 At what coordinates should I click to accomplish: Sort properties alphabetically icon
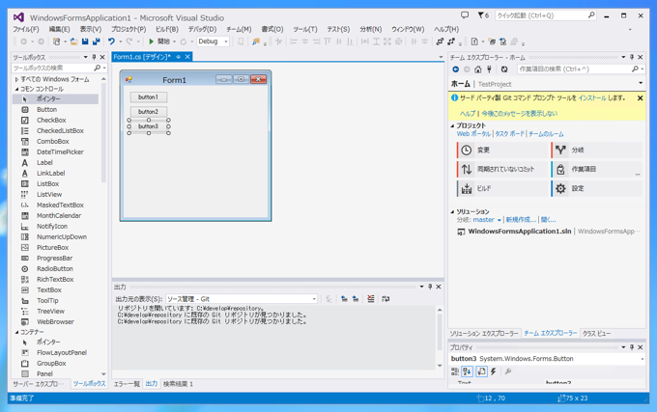point(468,371)
